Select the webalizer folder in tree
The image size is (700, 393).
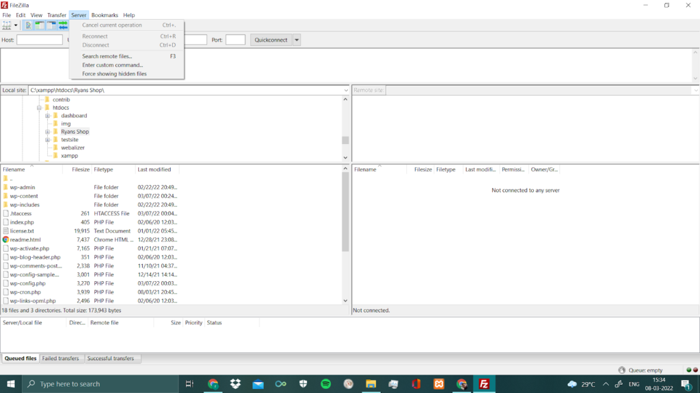(x=72, y=148)
